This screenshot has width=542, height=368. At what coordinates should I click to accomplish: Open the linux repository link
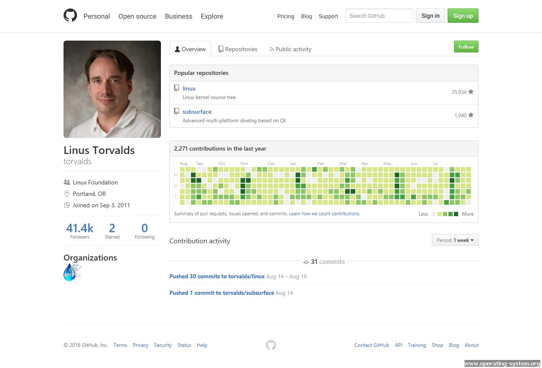[x=189, y=88]
